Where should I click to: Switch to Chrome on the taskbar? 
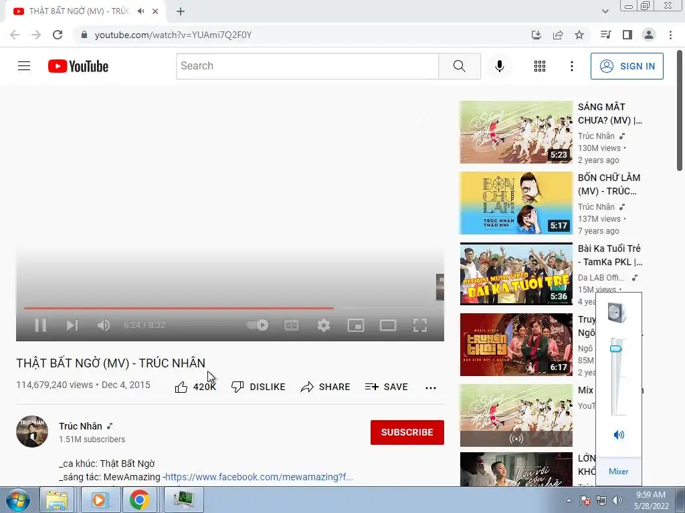click(139, 500)
